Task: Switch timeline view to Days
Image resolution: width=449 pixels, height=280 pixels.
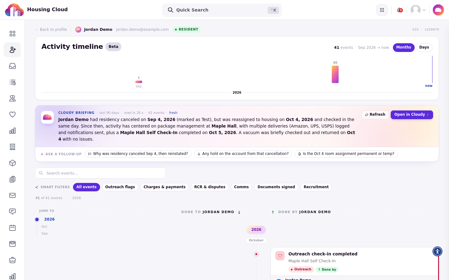Action: [x=424, y=48]
